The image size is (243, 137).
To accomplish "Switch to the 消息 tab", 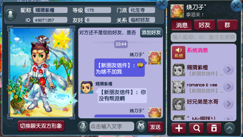I will coord(182,25).
